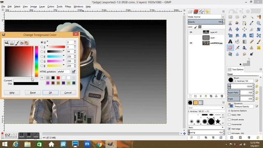The width and height of the screenshot is (263, 148).
Task: Switch to Watercolor tab in color dialog
Action: pyautogui.click(x=17, y=43)
